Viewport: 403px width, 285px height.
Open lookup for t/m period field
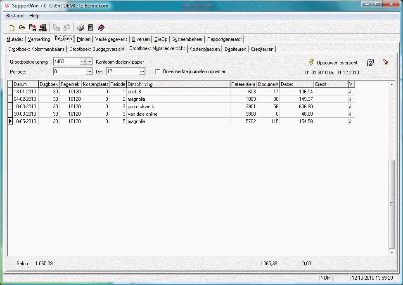pos(142,71)
